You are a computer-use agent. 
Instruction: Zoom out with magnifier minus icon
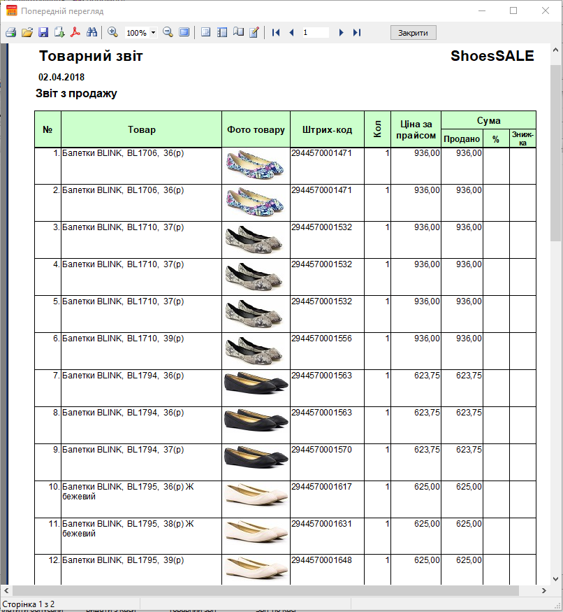[168, 33]
